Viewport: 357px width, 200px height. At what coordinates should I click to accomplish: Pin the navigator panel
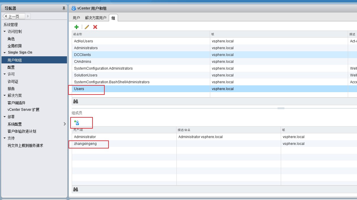(64, 9)
